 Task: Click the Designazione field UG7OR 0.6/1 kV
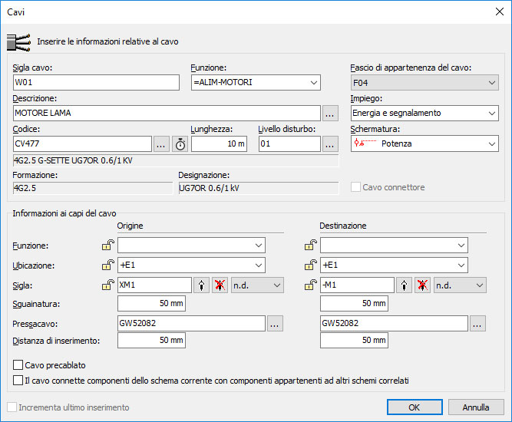pos(259,188)
